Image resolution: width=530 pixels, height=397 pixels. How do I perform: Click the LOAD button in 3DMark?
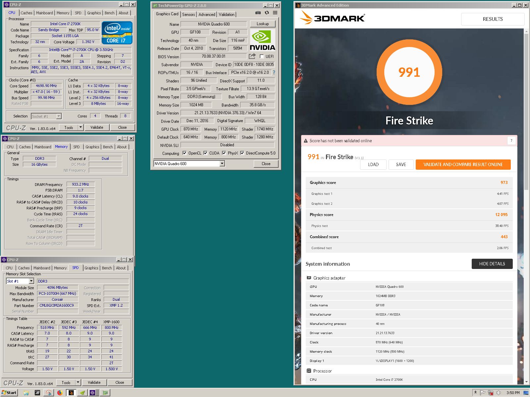pos(373,164)
